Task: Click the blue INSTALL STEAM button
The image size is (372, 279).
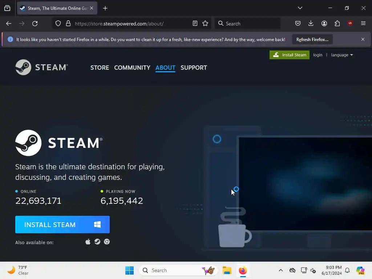Action: [x=62, y=225]
